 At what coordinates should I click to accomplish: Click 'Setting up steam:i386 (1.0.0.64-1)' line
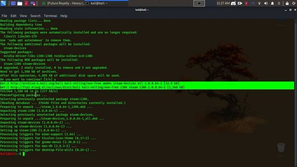pyautogui.click(x=33, y=130)
